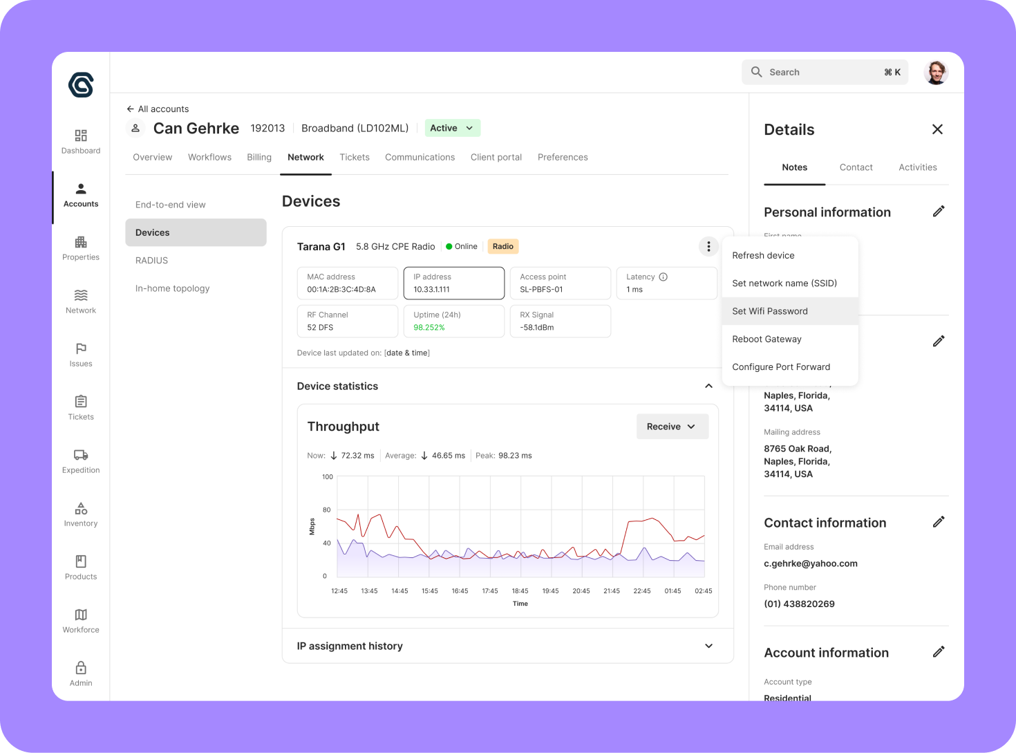This screenshot has height=753, width=1016.
Task: Open the Admin lock icon
Action: click(81, 668)
